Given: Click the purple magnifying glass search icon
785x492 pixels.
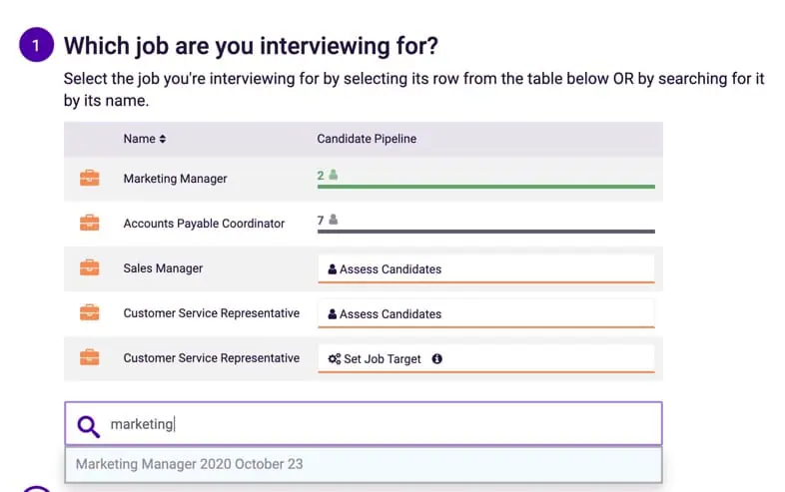Looking at the screenshot, I should pos(89,425).
